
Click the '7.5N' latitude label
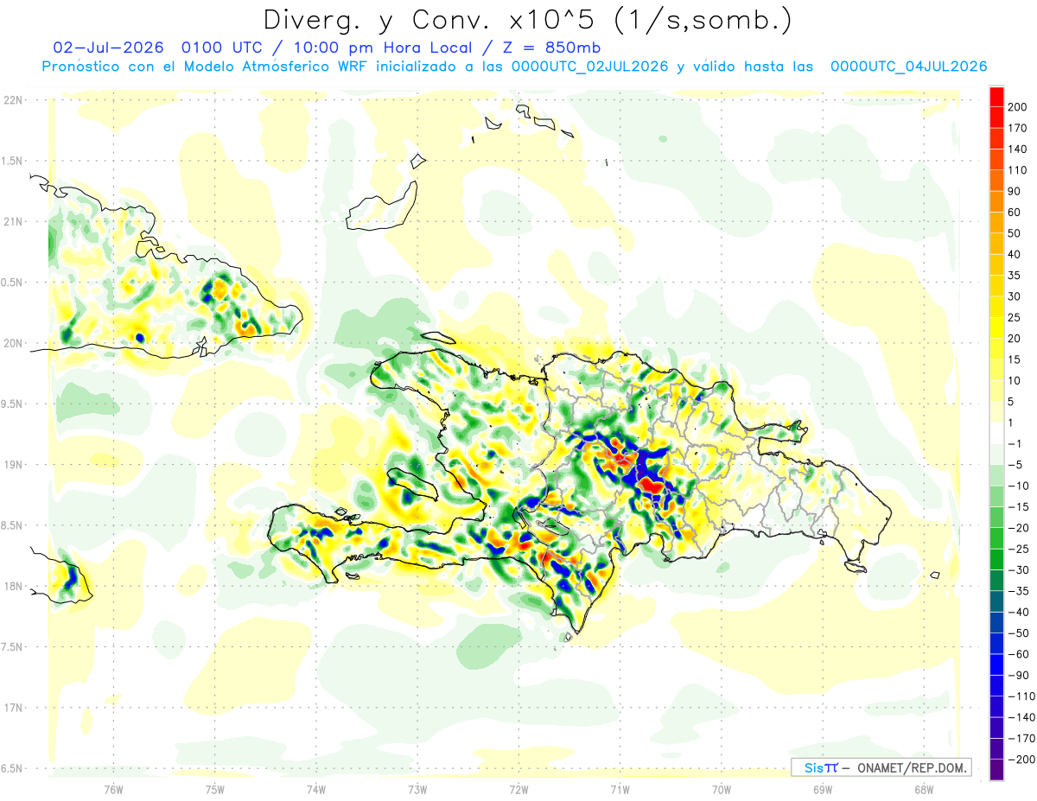pos(13,646)
